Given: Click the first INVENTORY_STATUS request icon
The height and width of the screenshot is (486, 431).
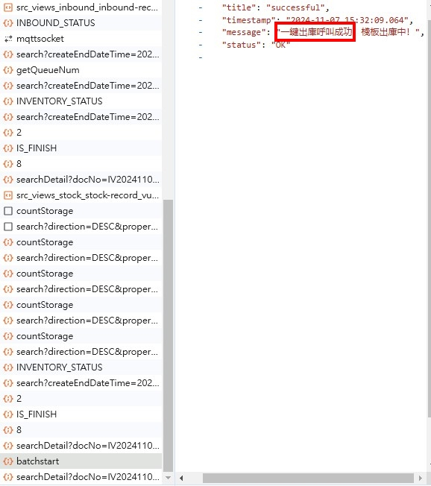Looking at the screenshot, I should pyautogui.click(x=8, y=101).
